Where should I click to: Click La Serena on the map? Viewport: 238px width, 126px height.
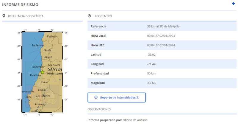[x=38, y=45]
